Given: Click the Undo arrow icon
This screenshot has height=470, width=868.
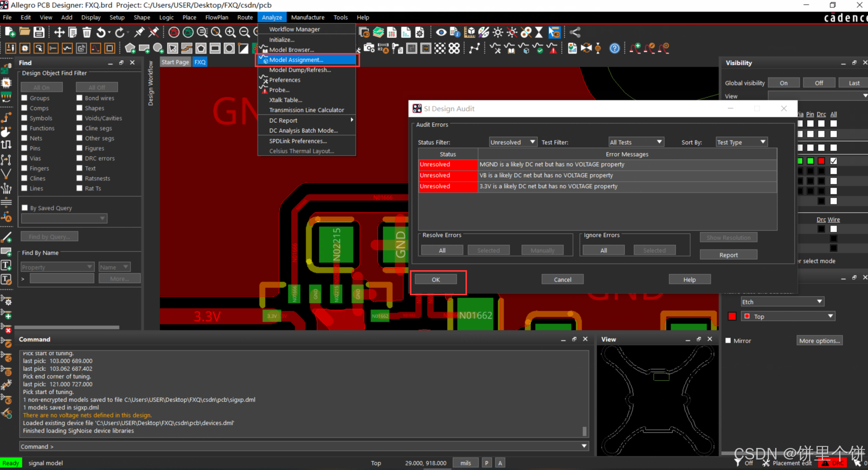Looking at the screenshot, I should (x=101, y=32).
